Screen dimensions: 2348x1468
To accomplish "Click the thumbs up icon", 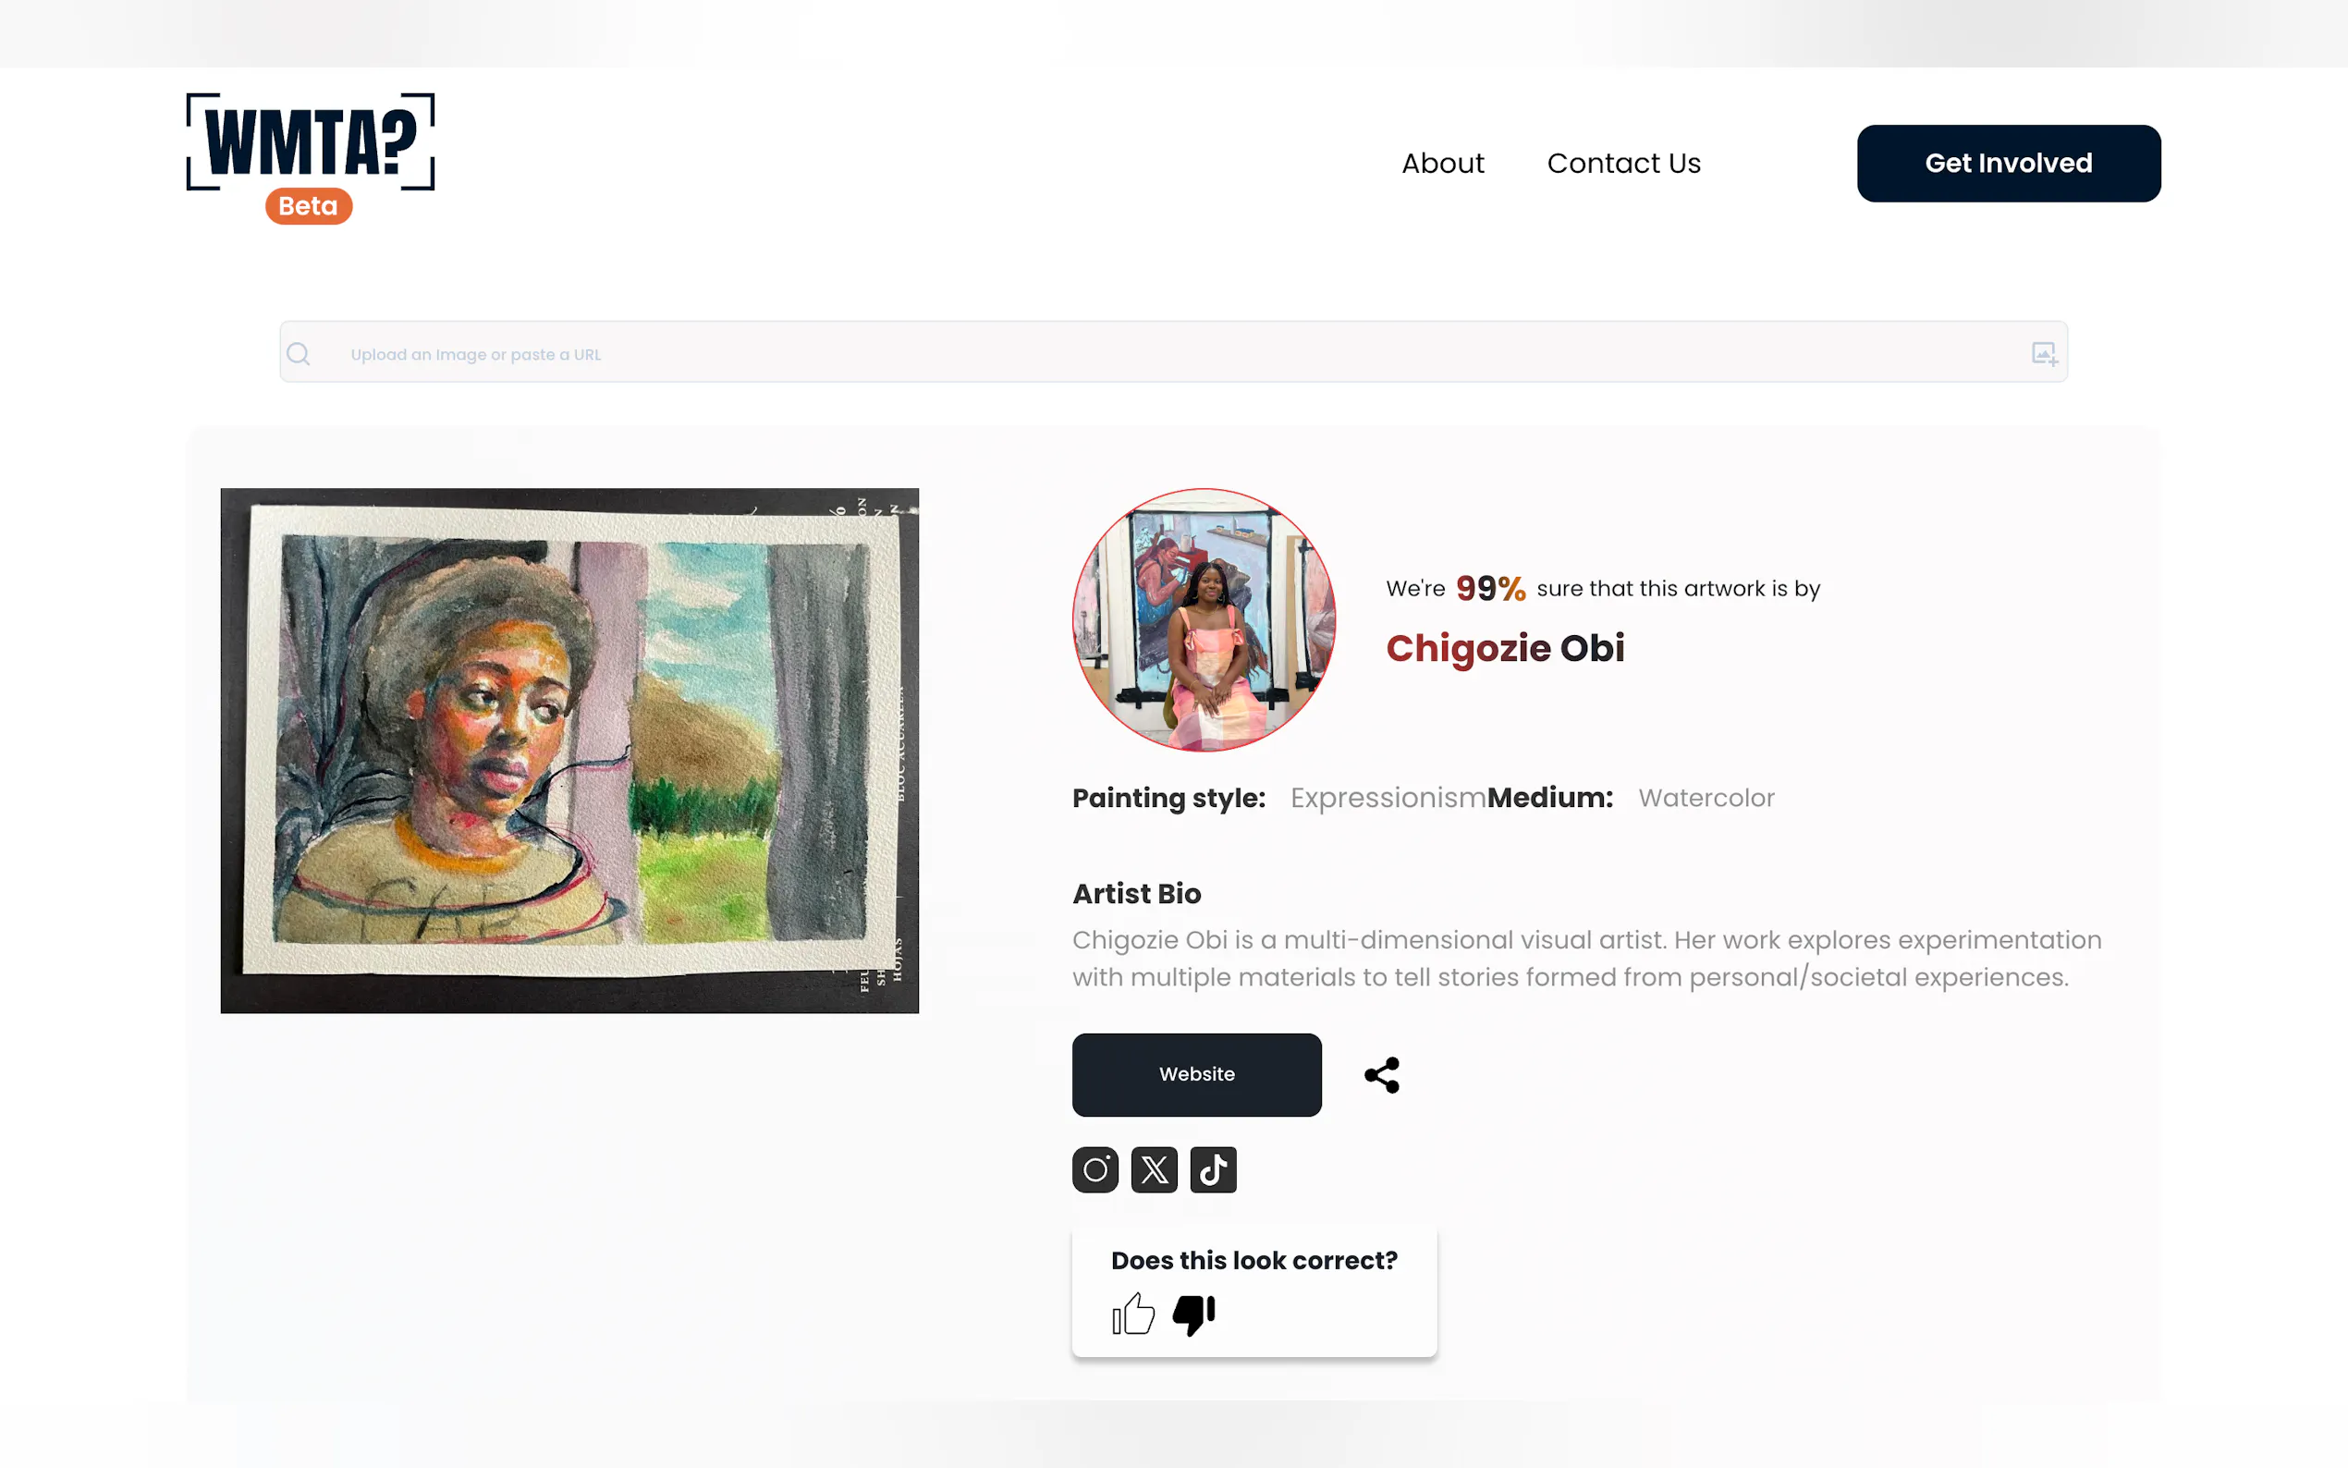I will point(1133,1314).
